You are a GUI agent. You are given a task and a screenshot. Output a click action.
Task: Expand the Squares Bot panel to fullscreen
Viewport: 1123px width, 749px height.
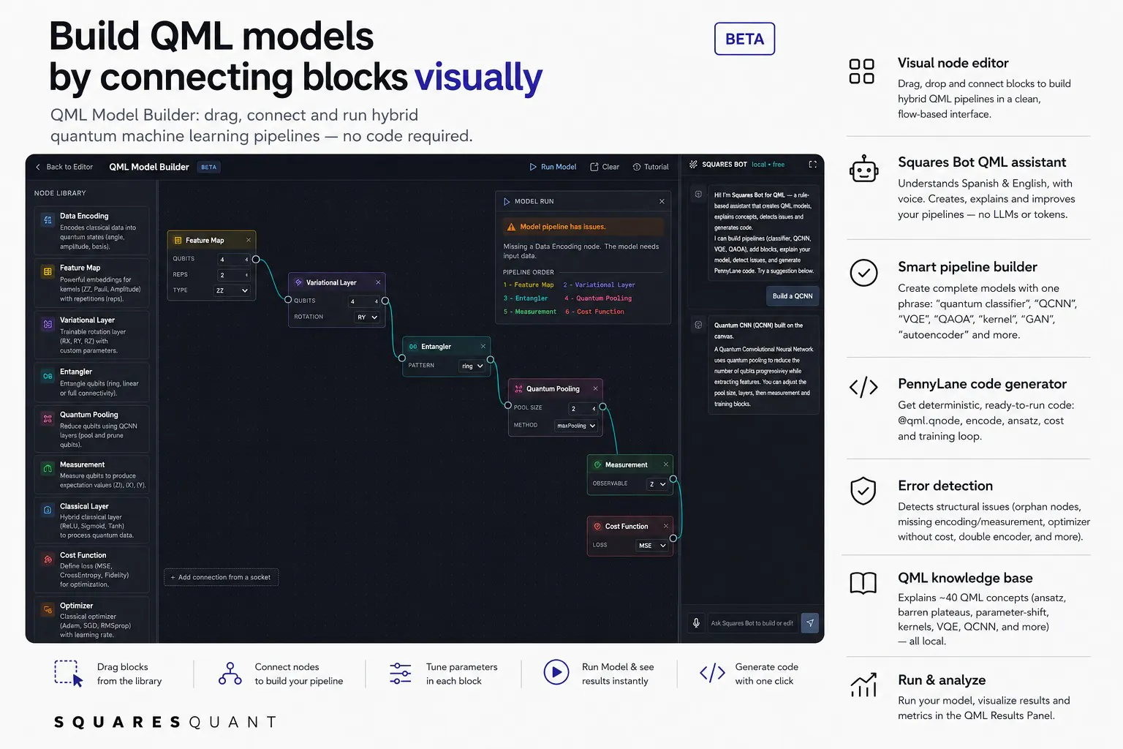(x=812, y=165)
